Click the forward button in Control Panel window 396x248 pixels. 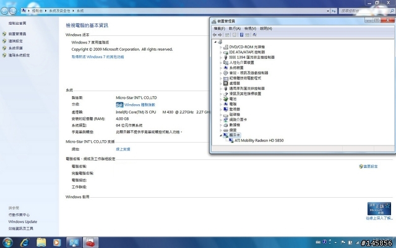pos(12,11)
